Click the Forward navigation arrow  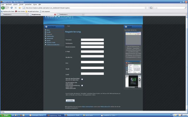point(6,8)
